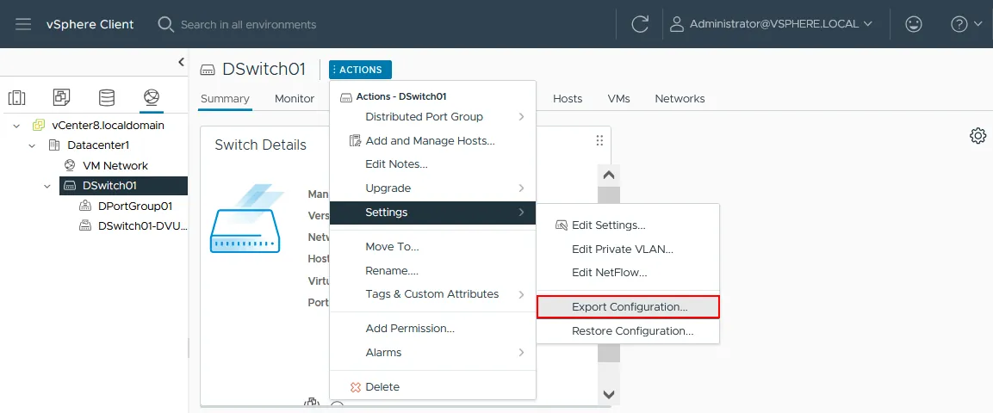Viewport: 993px width, 413px height.
Task: Open the gear settings icon at right
Action: 977,135
